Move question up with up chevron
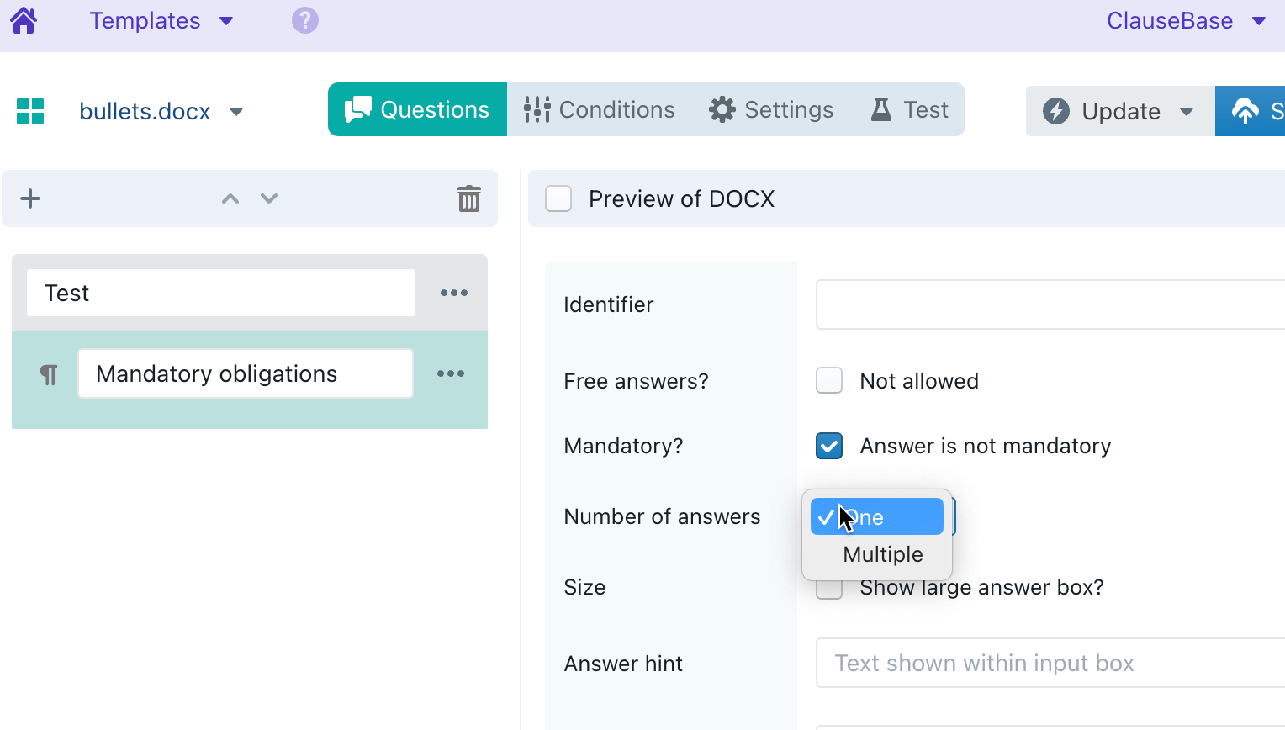Image resolution: width=1285 pixels, height=730 pixels. pos(230,198)
